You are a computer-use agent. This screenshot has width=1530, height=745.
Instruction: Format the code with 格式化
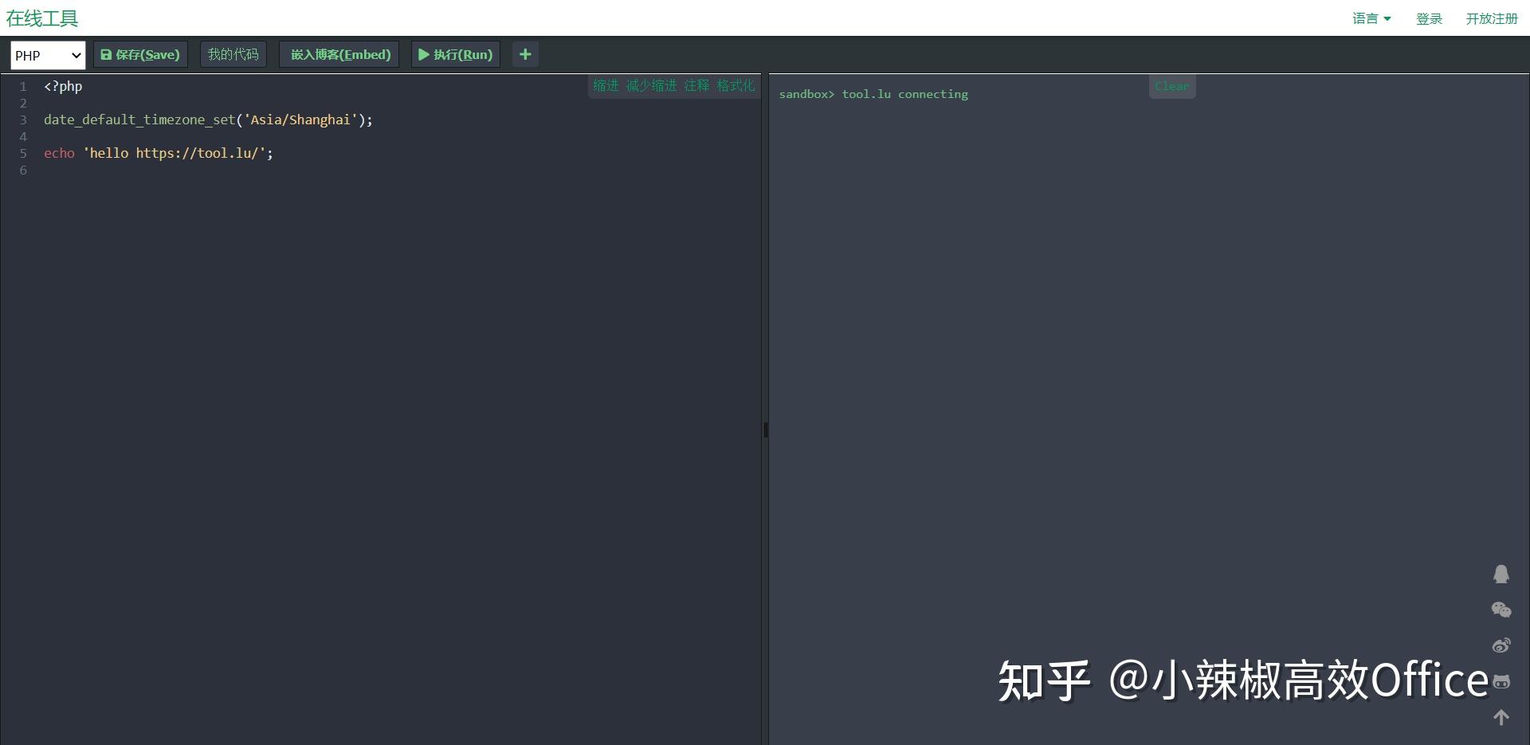coord(735,85)
